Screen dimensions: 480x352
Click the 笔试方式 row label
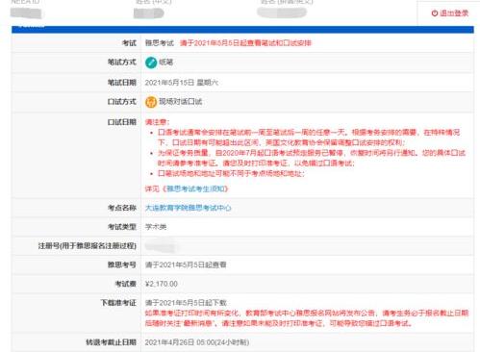tap(122, 63)
